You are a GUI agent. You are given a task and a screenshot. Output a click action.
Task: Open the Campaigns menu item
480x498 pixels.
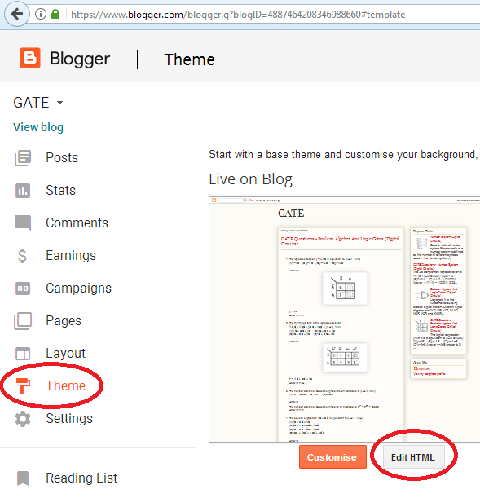(78, 289)
